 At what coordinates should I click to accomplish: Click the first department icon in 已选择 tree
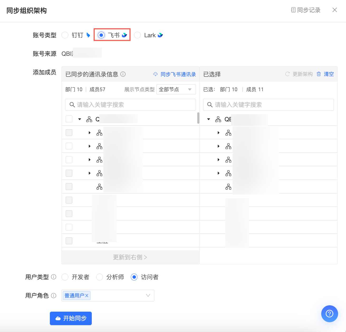click(228, 133)
